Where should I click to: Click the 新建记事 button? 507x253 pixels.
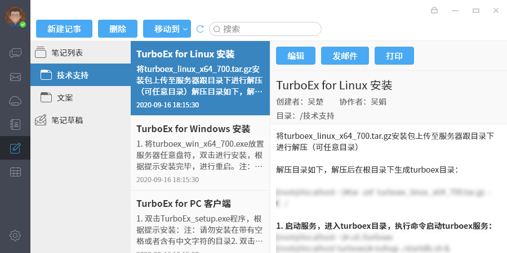click(64, 29)
